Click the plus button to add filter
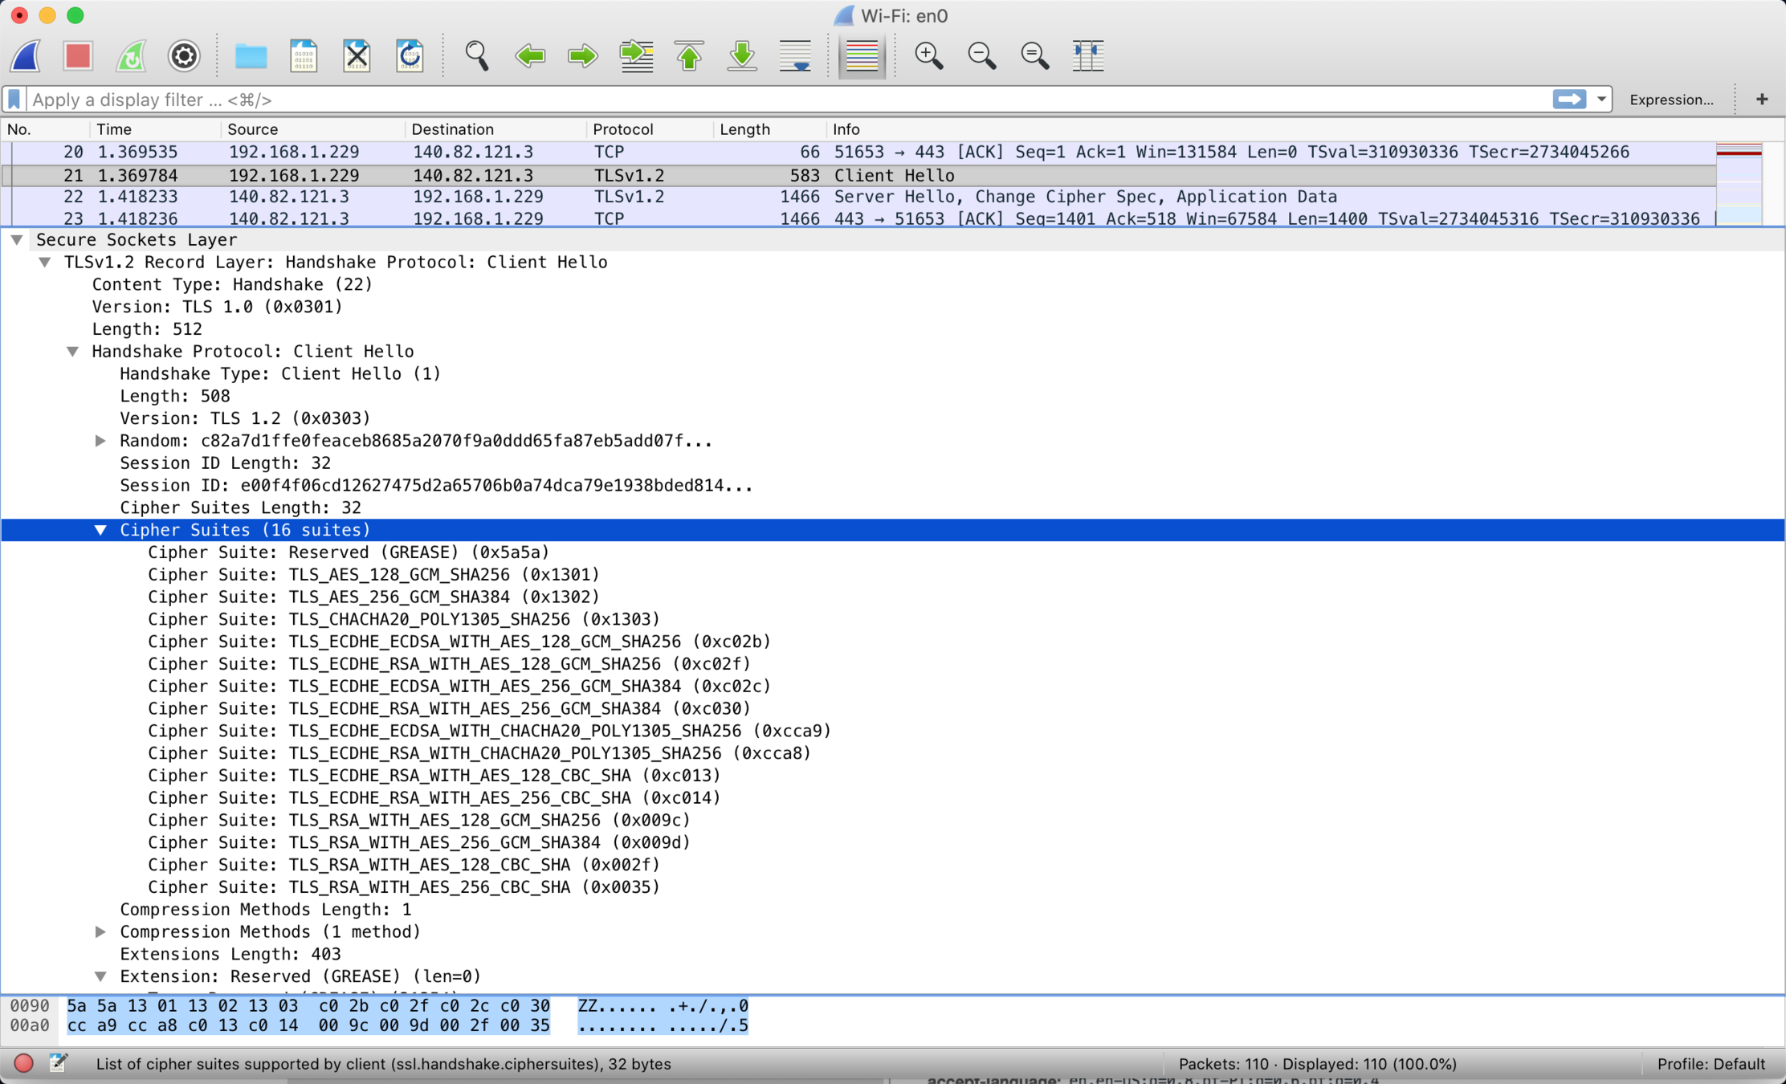Viewport: 1786px width, 1084px height. [1762, 100]
